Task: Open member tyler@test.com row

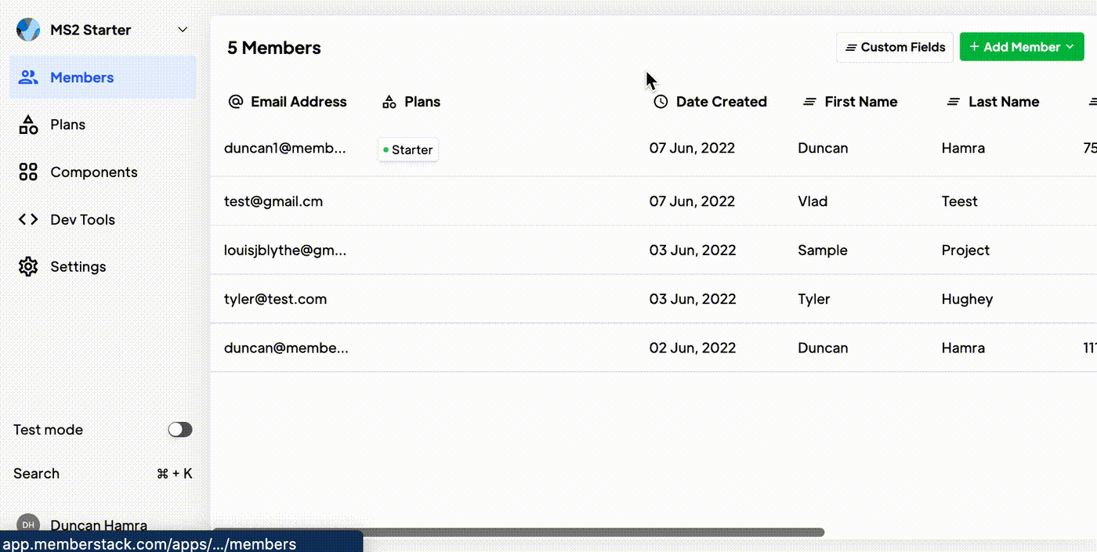Action: pos(653,298)
